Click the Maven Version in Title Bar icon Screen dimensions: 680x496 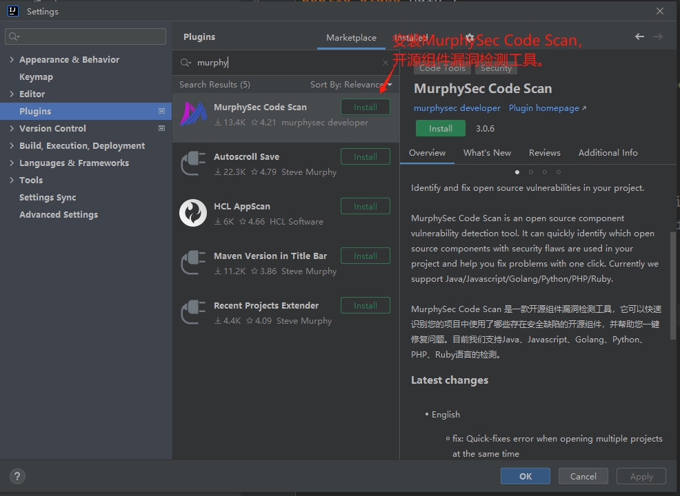point(193,262)
